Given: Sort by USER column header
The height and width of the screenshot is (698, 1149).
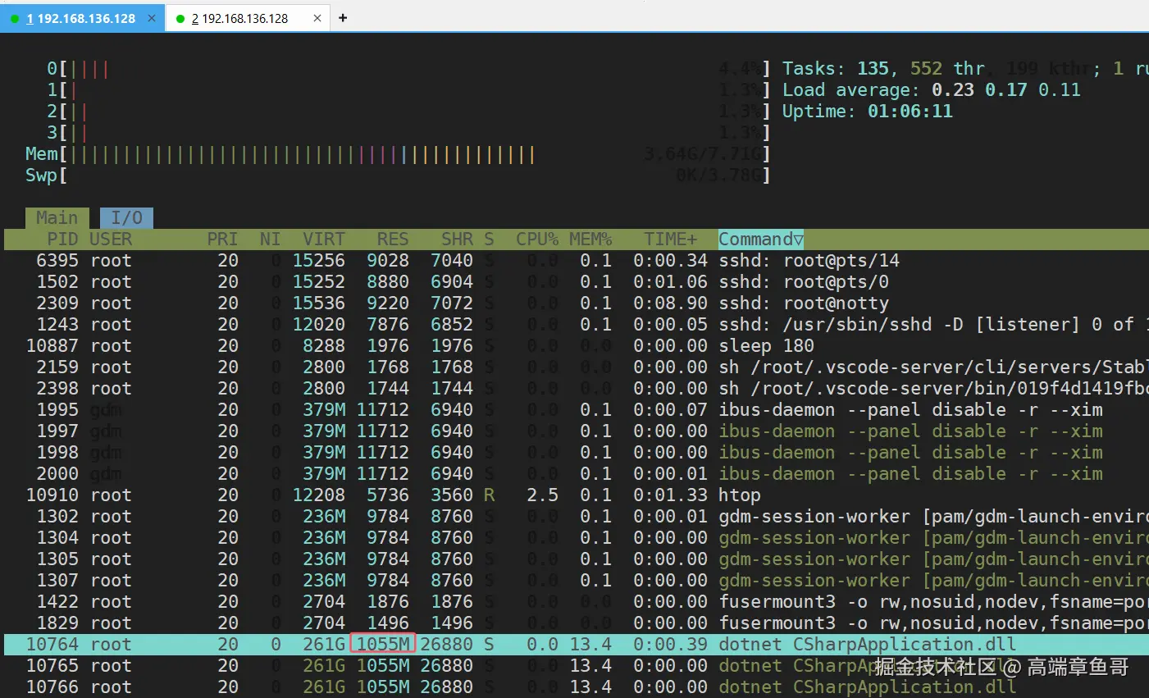Looking at the screenshot, I should 111,240.
